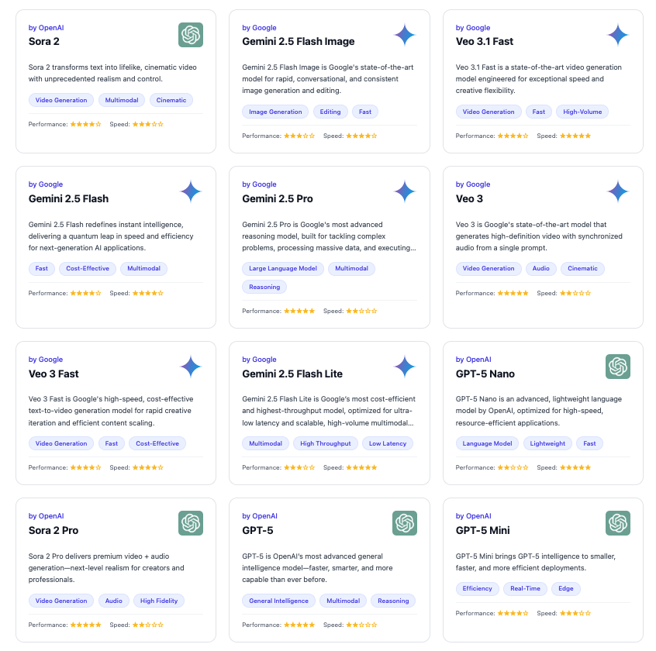
Task: Click the Gemini 2.5 Flash Lite description text
Action: [328, 411]
